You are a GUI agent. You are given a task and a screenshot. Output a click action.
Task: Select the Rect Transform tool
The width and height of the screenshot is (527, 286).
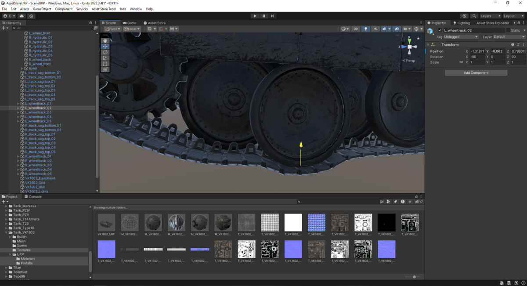click(105, 63)
